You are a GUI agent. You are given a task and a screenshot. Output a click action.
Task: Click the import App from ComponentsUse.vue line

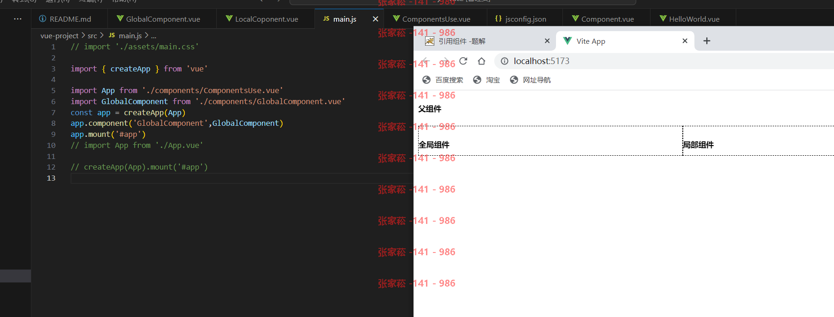pyautogui.click(x=177, y=91)
